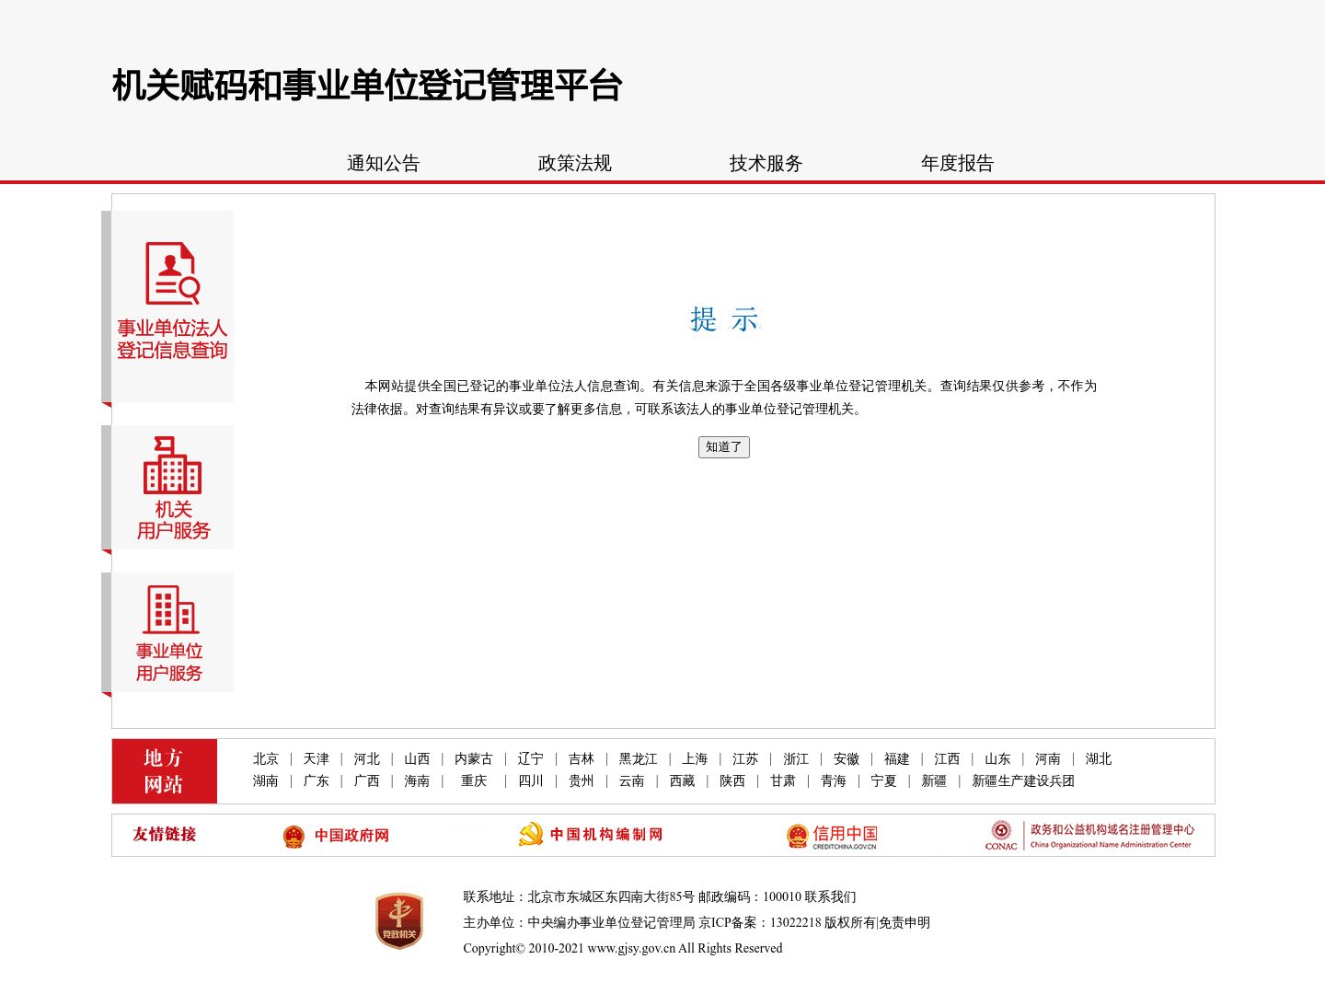Screen dimensions: 1325x994
Task: Open 青海 local site link
Action: pos(834,781)
